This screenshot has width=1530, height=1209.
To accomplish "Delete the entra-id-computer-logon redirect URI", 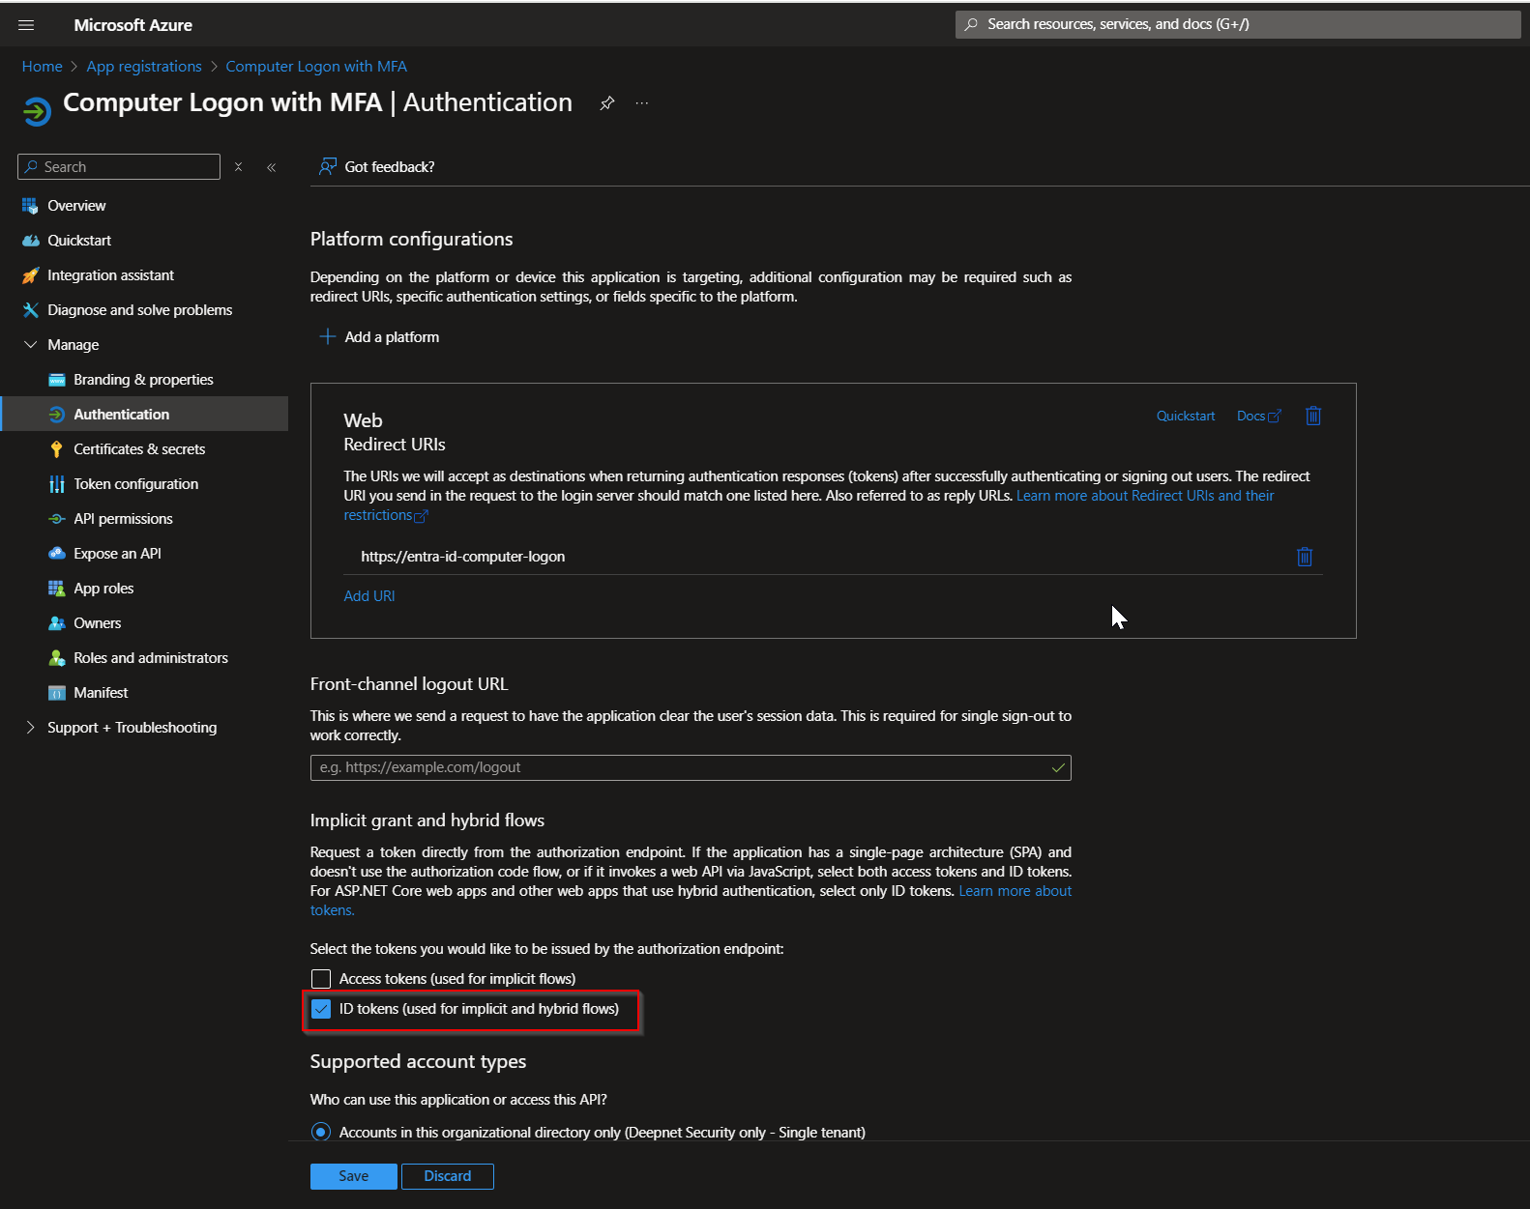I will click(x=1304, y=557).
